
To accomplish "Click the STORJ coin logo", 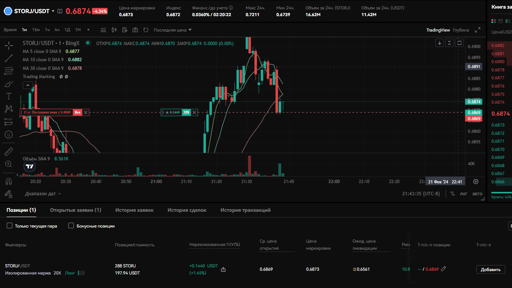I will click(x=8, y=11).
